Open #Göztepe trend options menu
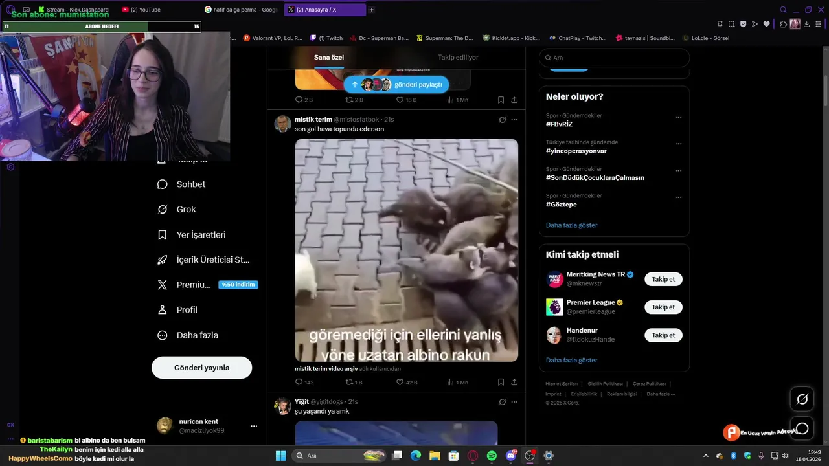The height and width of the screenshot is (466, 829). (678, 197)
